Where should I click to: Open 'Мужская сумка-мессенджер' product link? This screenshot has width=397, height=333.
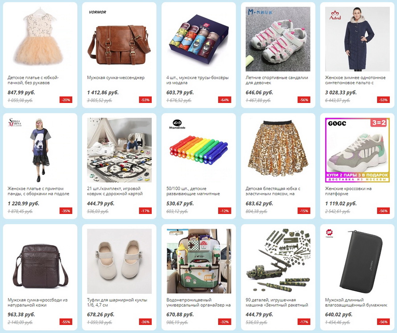point(116,78)
